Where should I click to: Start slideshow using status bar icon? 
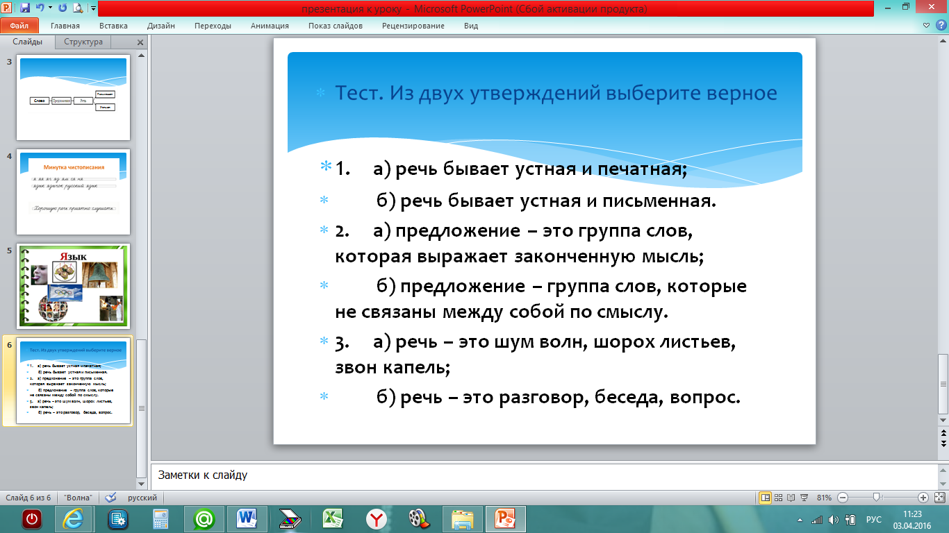point(802,498)
